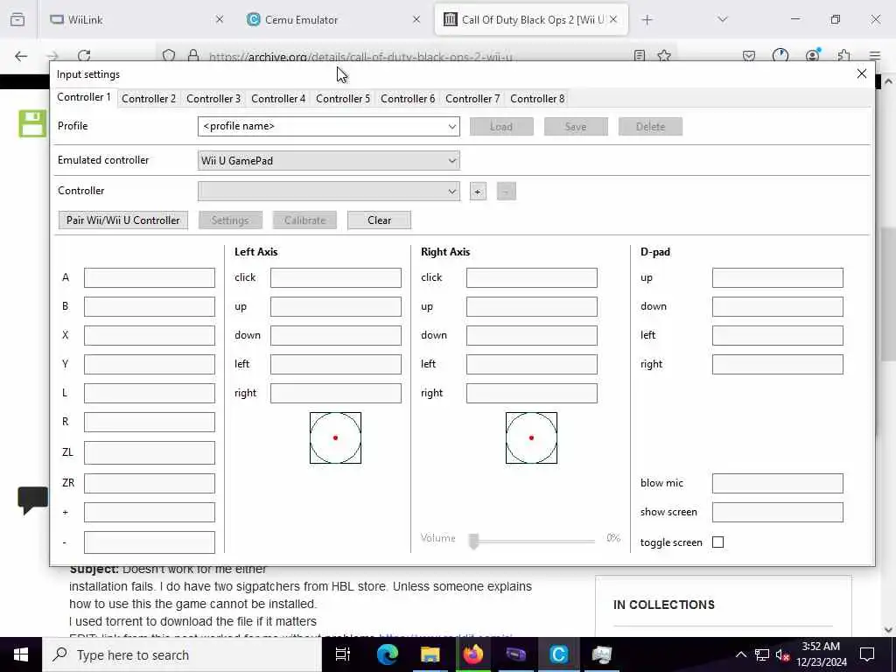Go to Controller 5 tab
Viewport: 896px width, 672px height.
(x=343, y=98)
